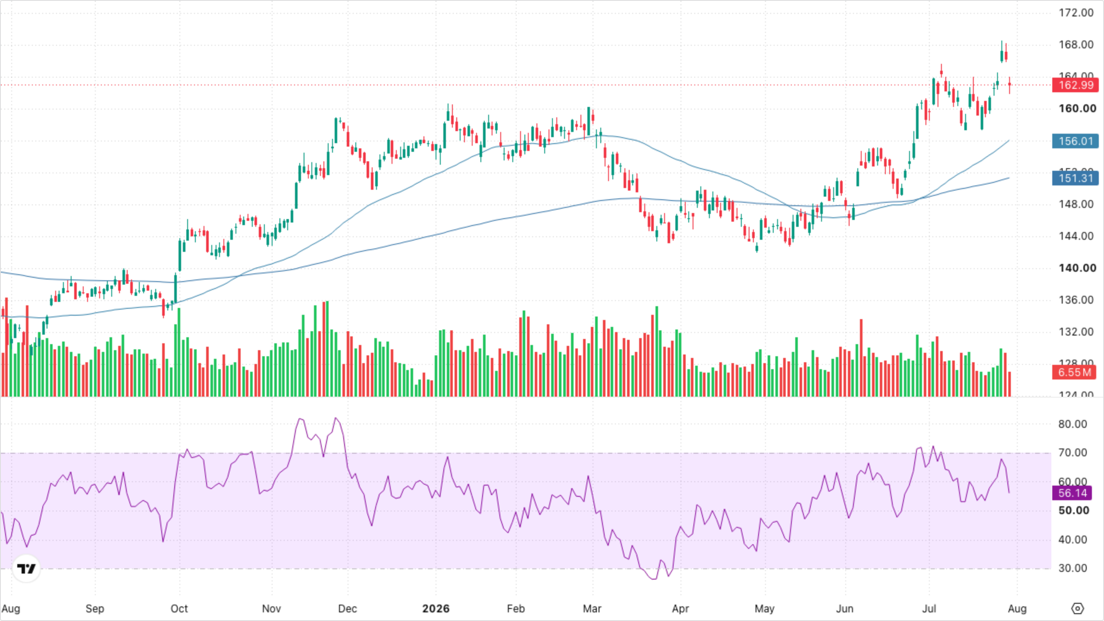Select the 151.31 moving average label
Image resolution: width=1104 pixels, height=621 pixels.
pos(1076,178)
